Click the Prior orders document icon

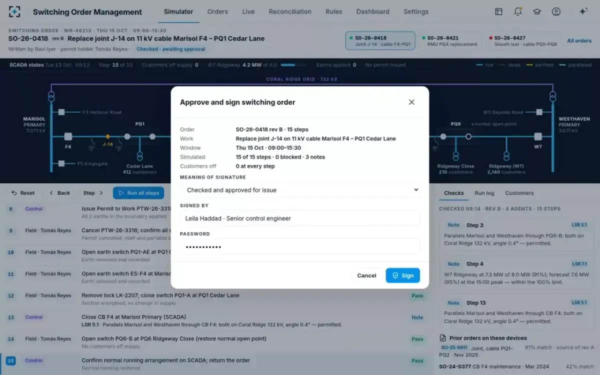coord(442,338)
